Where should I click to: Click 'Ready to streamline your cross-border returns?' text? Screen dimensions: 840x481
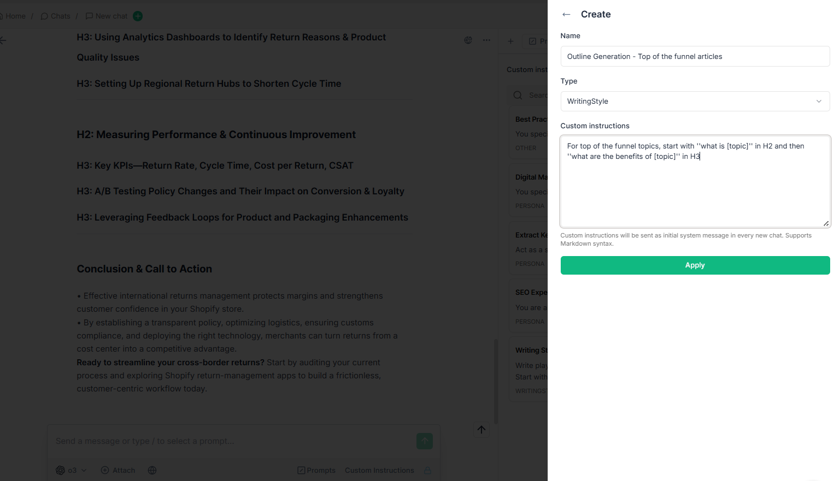171,363
